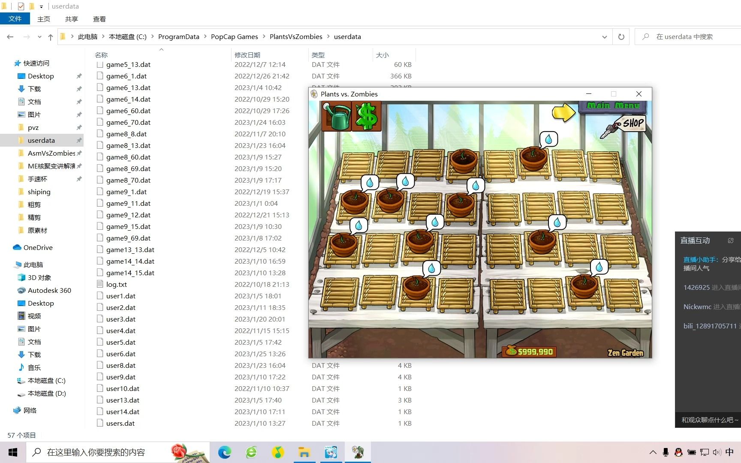Open 3D 对象 under This PC
Viewport: 741px width, 463px height.
click(x=39, y=277)
